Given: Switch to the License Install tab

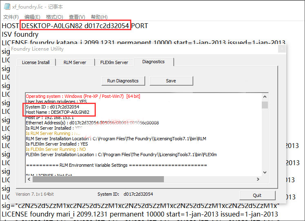Looking at the screenshot, I should (36, 62).
